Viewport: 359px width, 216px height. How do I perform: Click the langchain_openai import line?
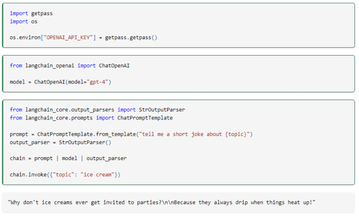(x=69, y=66)
